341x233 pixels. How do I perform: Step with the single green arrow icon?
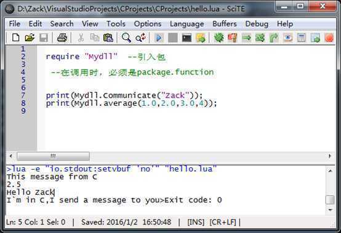coord(246,38)
